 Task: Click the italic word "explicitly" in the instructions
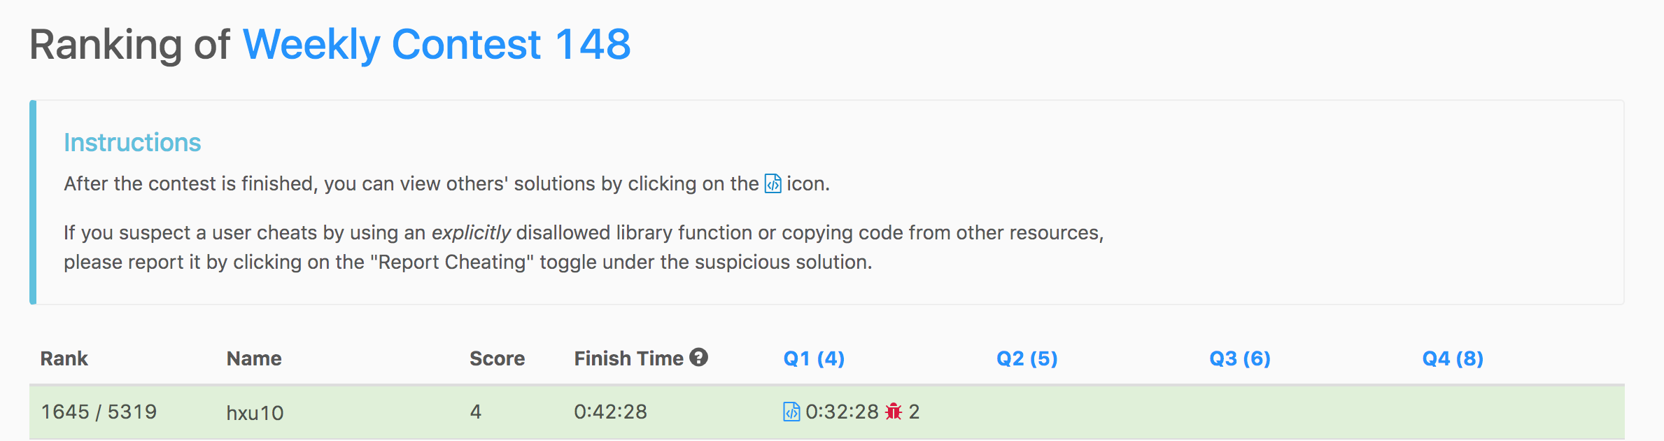pos(471,232)
